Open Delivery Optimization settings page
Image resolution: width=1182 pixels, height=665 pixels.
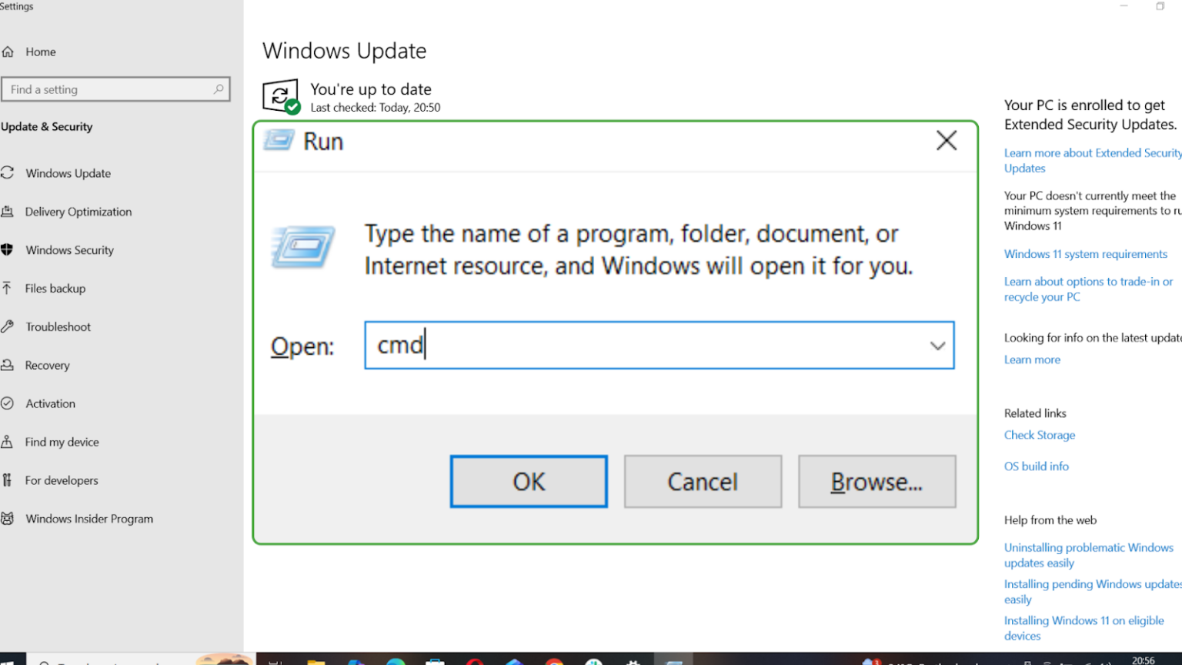(78, 212)
